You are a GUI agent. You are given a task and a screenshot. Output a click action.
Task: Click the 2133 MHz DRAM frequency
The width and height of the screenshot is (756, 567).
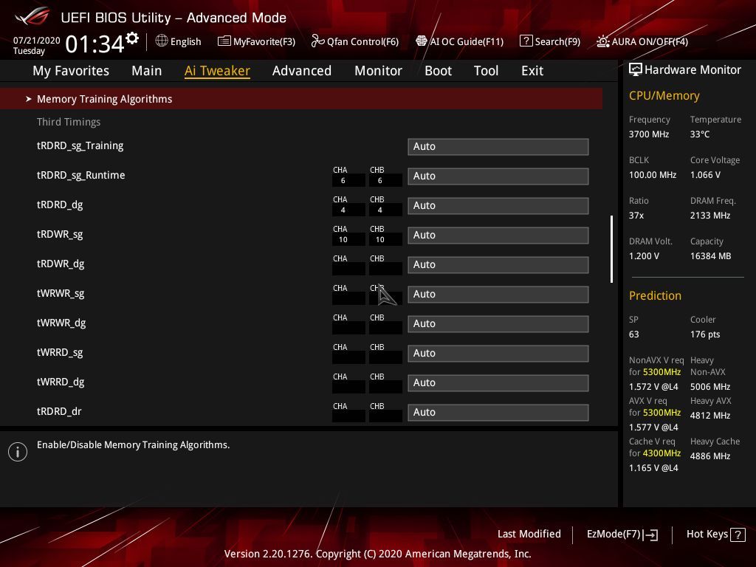709,215
